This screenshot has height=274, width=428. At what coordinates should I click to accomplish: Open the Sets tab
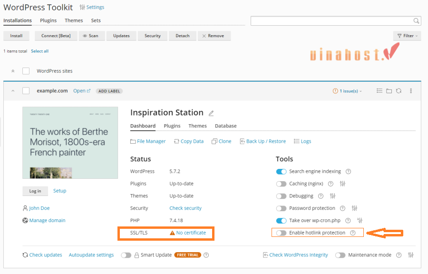96,20
